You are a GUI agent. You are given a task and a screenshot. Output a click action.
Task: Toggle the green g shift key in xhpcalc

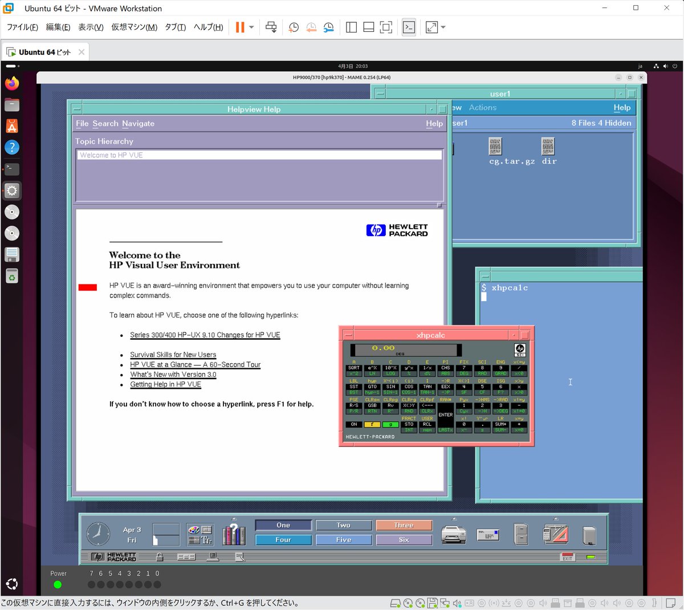390,424
